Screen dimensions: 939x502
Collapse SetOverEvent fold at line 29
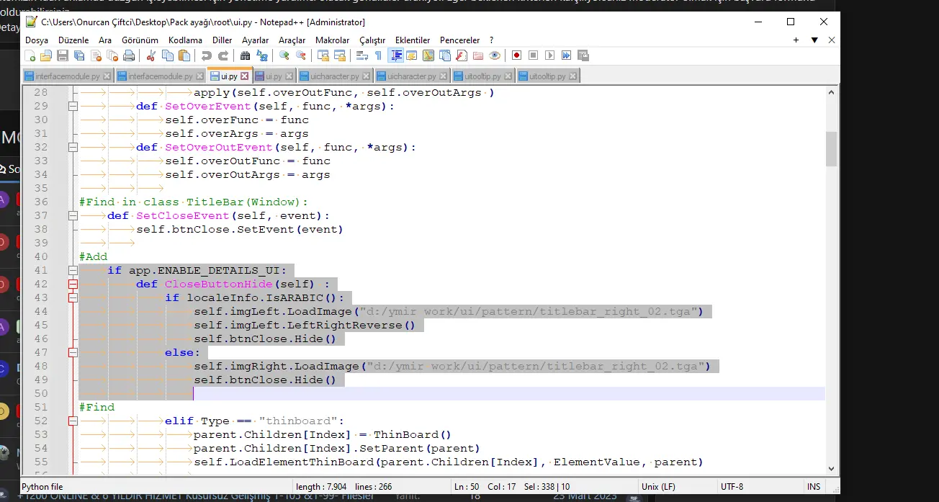(x=73, y=107)
